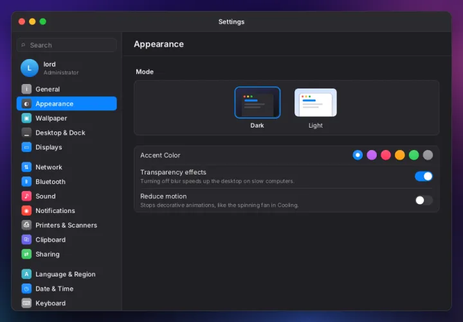Go to Wallpaper settings
This screenshot has height=322, width=463.
click(x=67, y=118)
